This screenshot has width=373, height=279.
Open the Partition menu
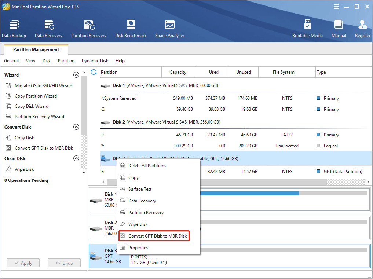coord(66,61)
